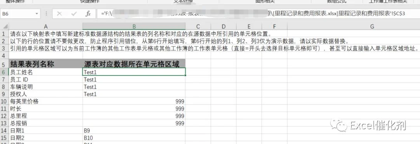Select row 2 header
Image resolution: width=420 pixels, height=144 pixels.
point(4,41)
